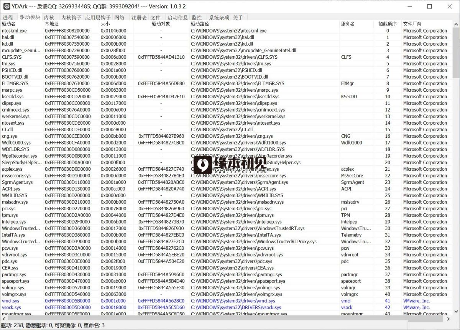Viewport: 460px width, 330px height.
Task: Select the 驱动模块 tab
Action: click(x=30, y=17)
